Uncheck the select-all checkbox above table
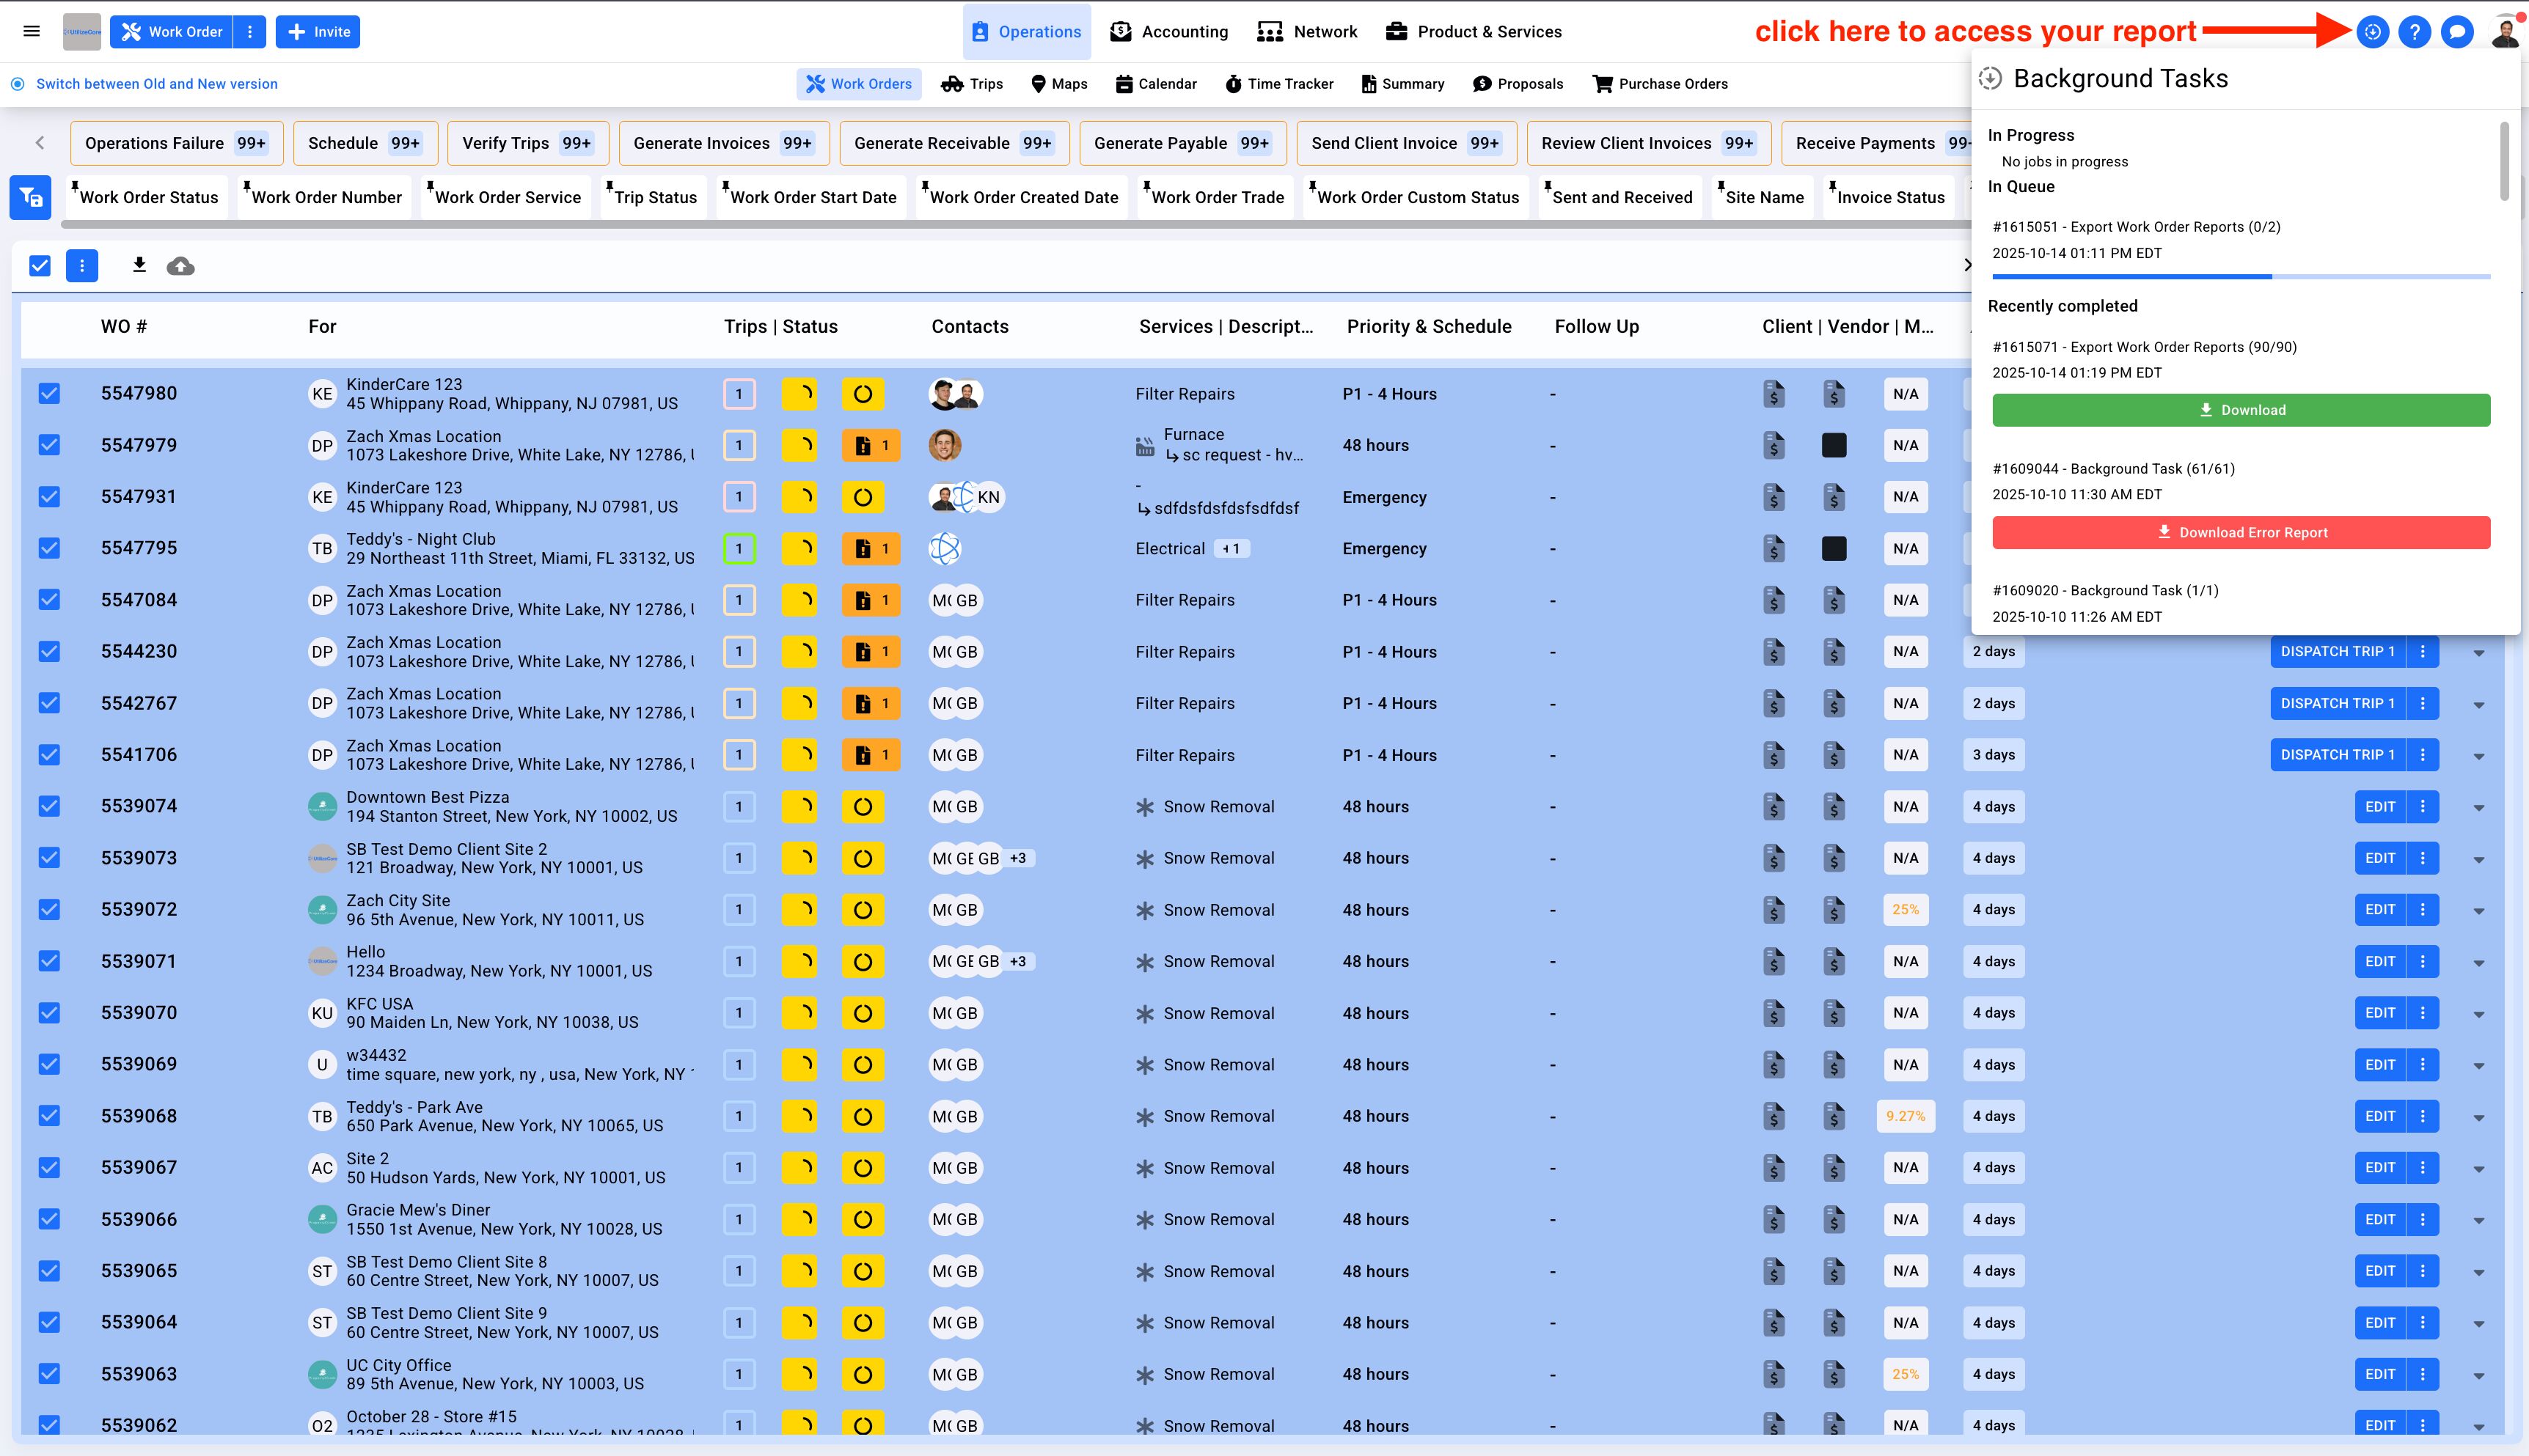This screenshot has width=2529, height=1456. tap(40, 266)
